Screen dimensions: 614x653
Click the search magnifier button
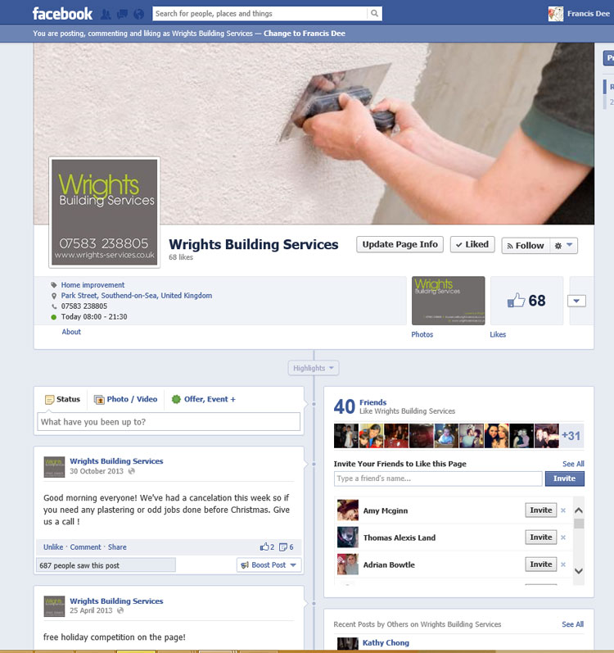click(374, 13)
